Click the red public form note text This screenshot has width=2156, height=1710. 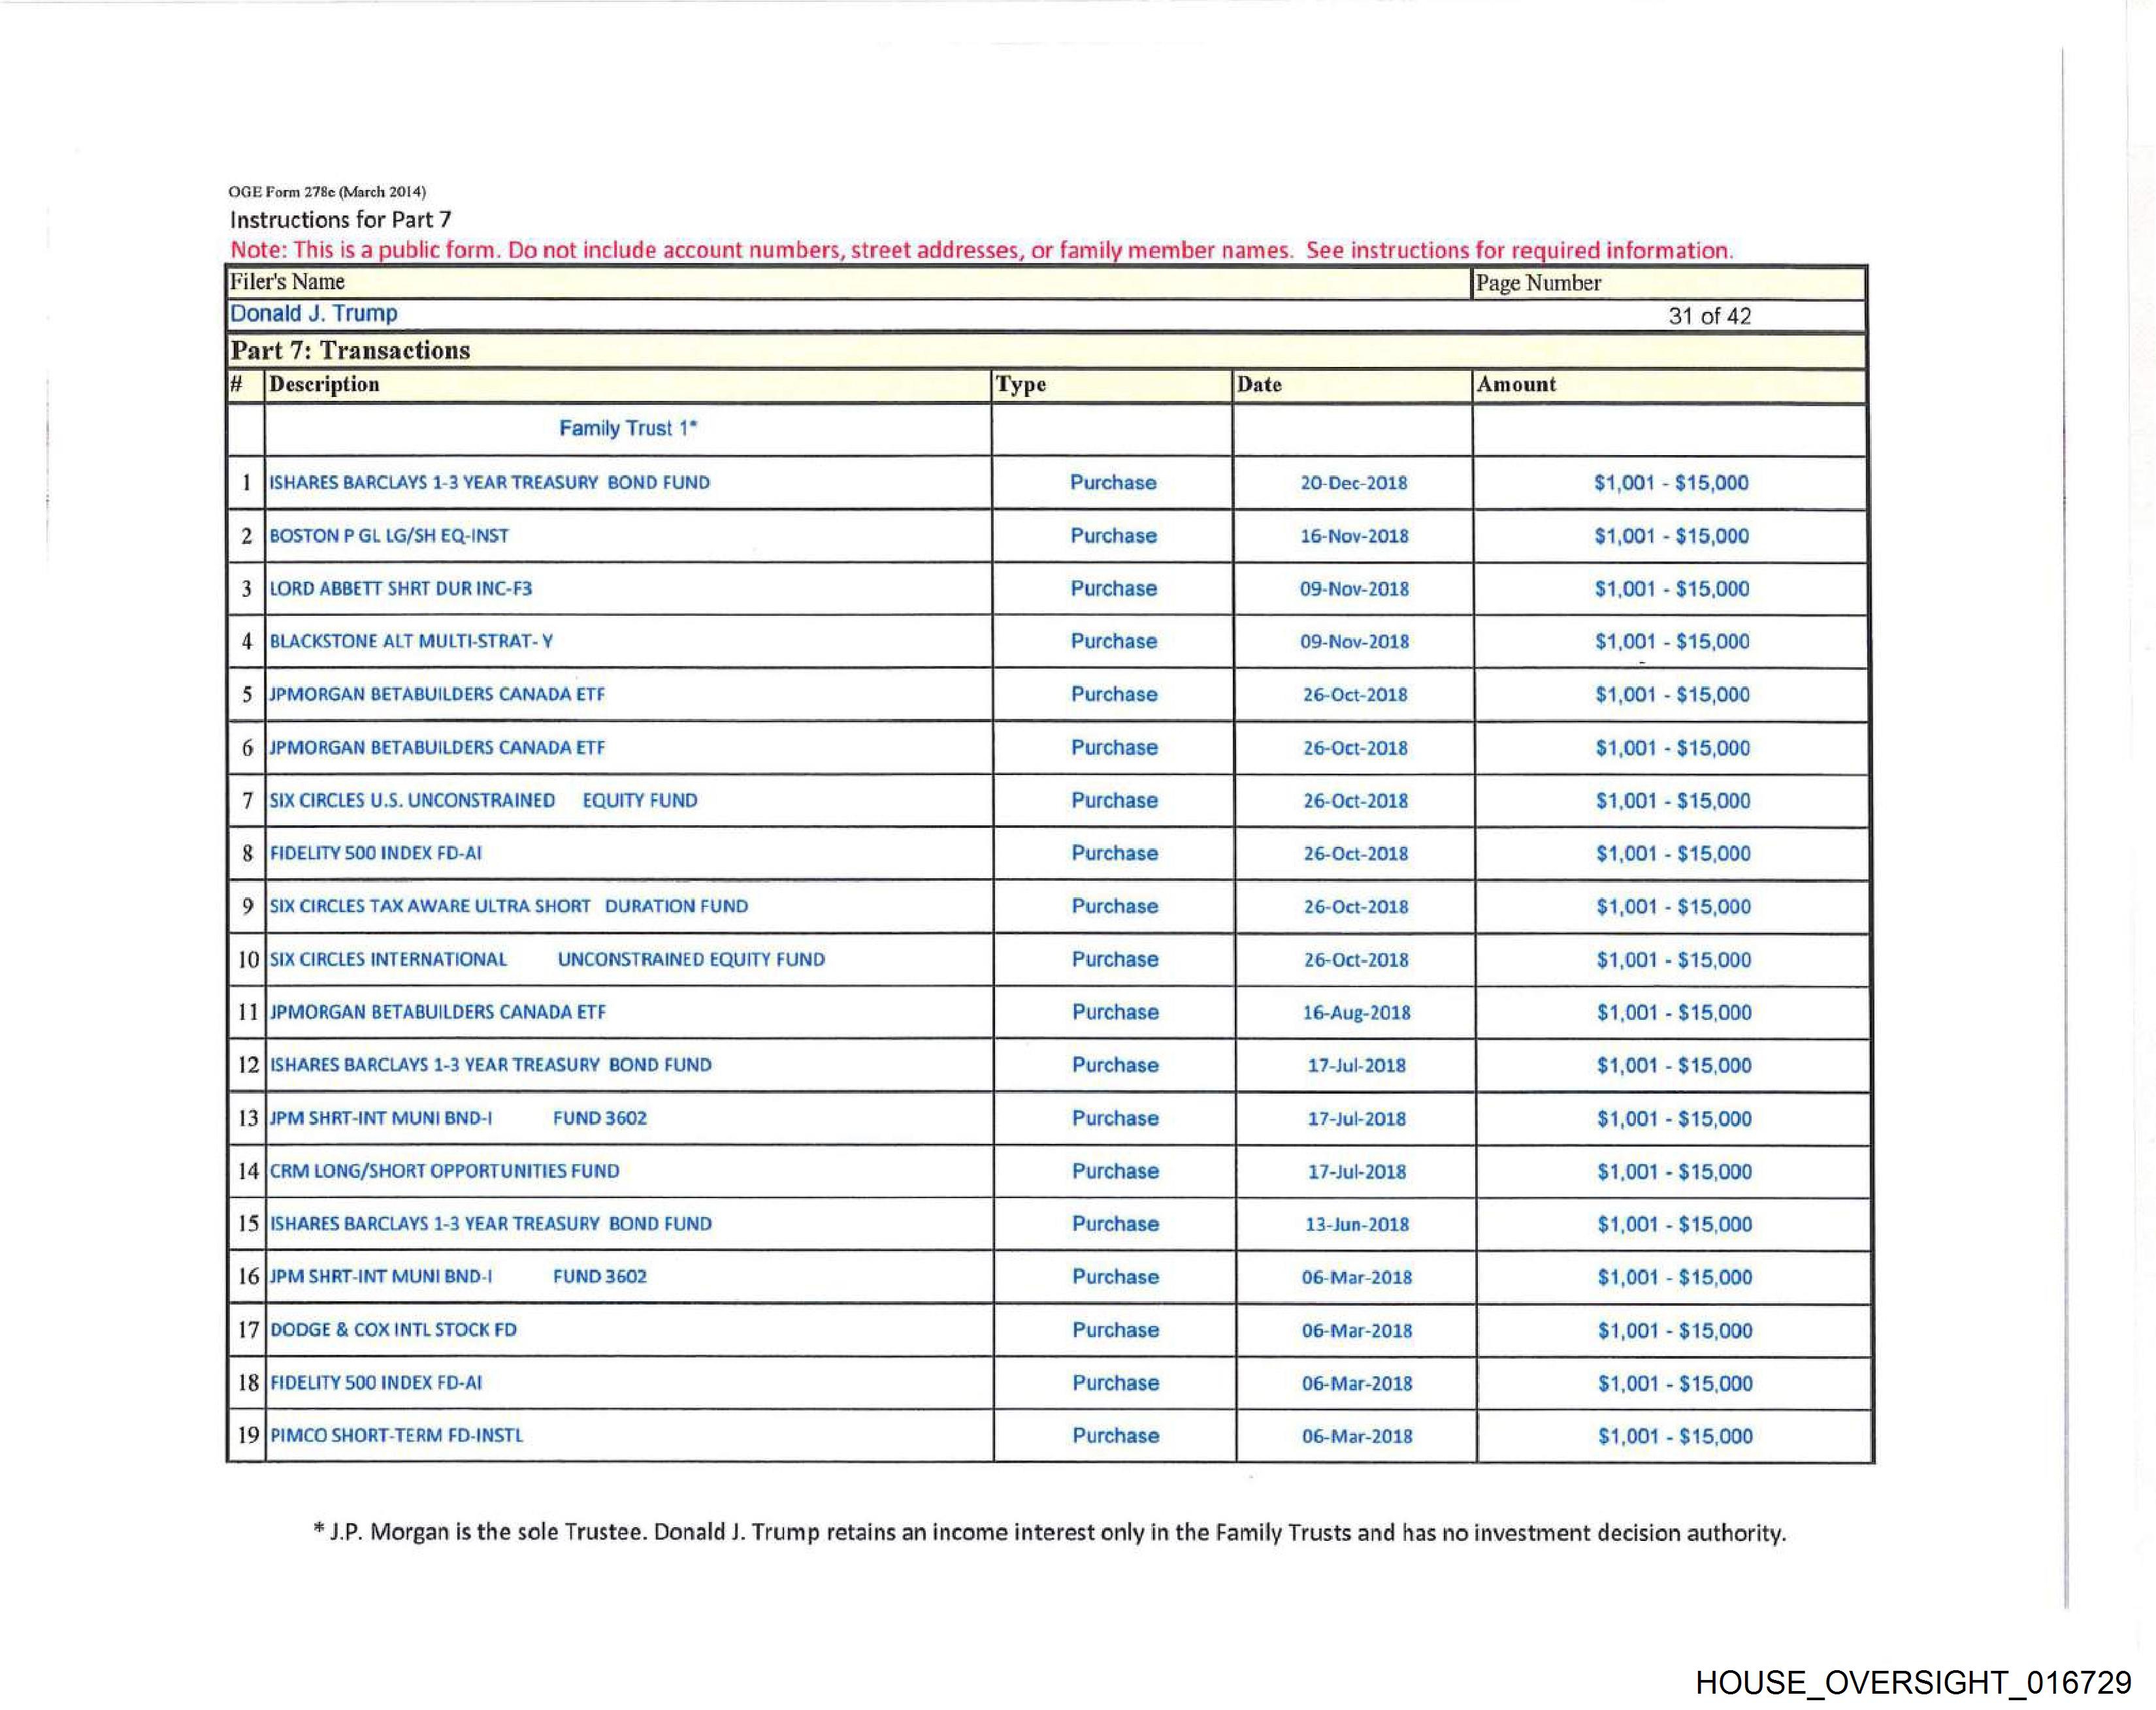click(981, 250)
